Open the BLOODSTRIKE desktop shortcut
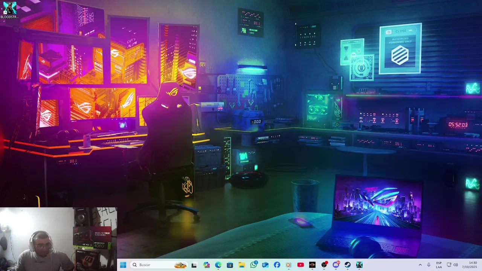The image size is (482, 271). point(9,10)
